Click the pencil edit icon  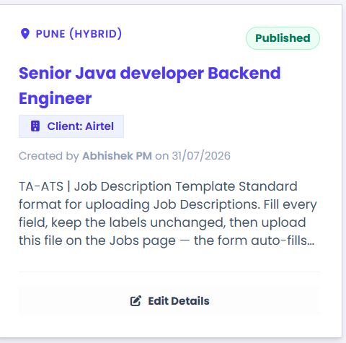136,301
